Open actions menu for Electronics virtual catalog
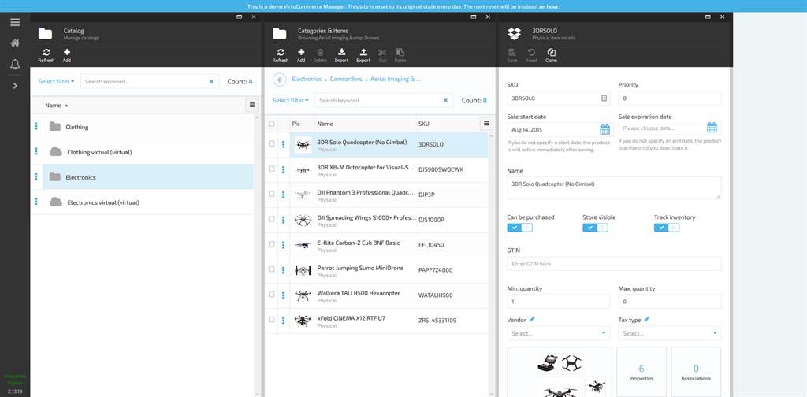This screenshot has width=807, height=397. coord(36,202)
